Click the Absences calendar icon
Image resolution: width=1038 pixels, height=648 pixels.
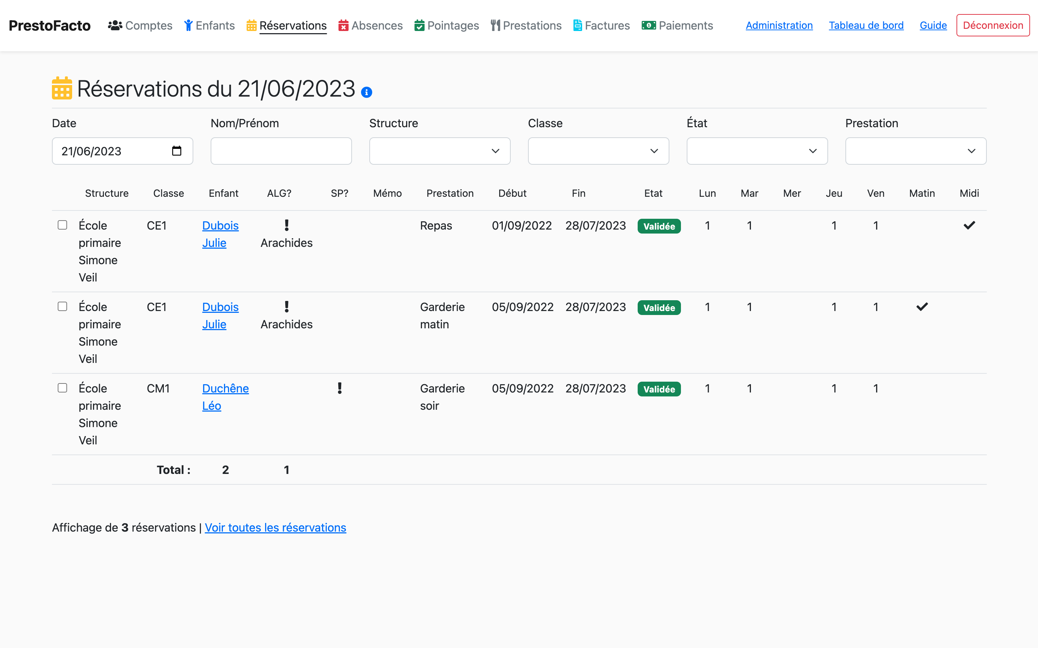343,25
